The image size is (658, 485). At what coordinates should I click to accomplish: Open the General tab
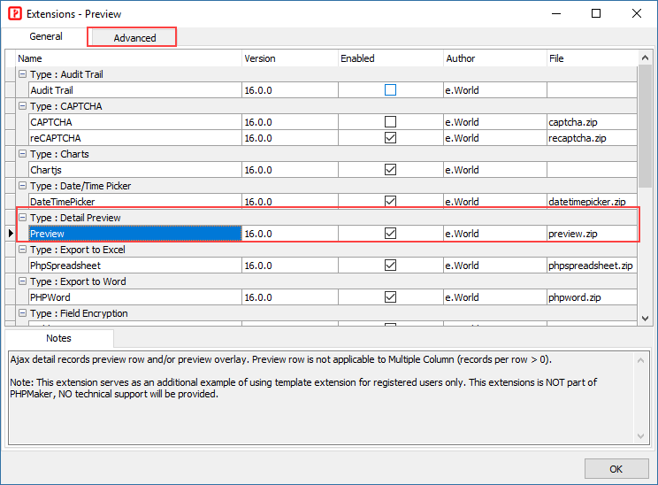click(x=46, y=37)
